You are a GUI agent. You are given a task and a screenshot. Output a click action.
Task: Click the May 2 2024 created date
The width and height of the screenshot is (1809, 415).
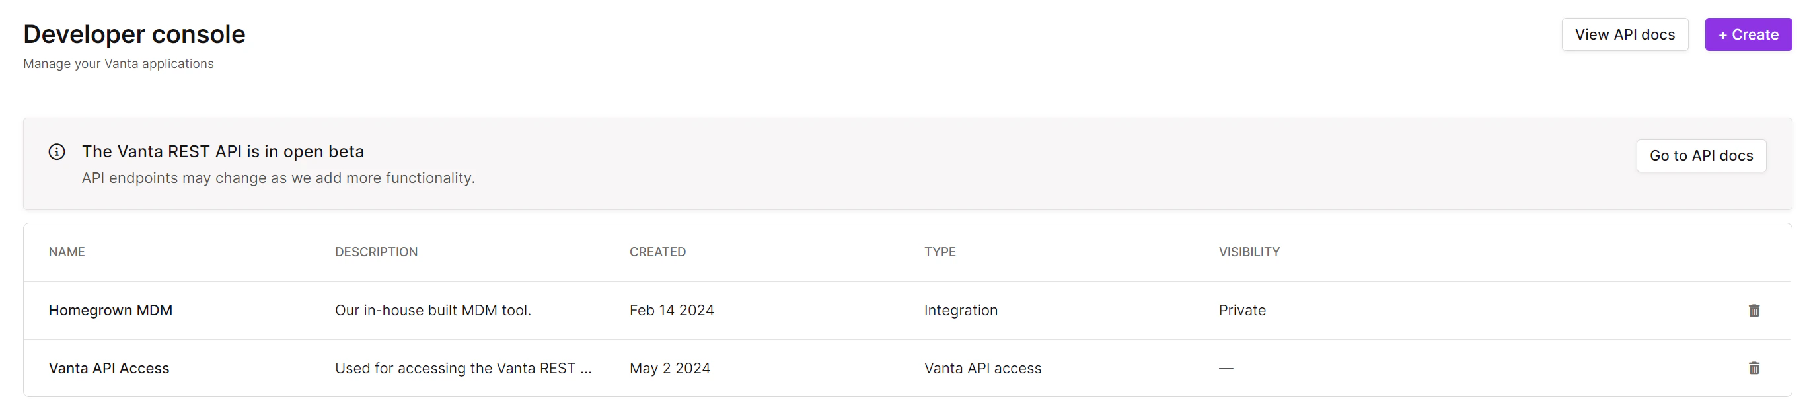[x=669, y=368]
